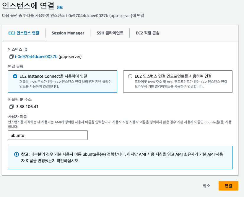Copy public IP address 3.38.106.41 icon
244x197 pixels.
click(x=11, y=107)
